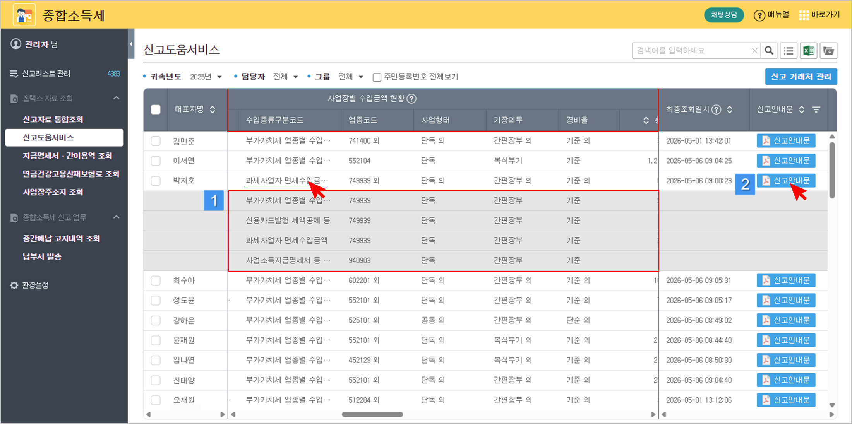Expand the 담당자 전체 dropdown
The width and height of the screenshot is (852, 424).
point(286,77)
